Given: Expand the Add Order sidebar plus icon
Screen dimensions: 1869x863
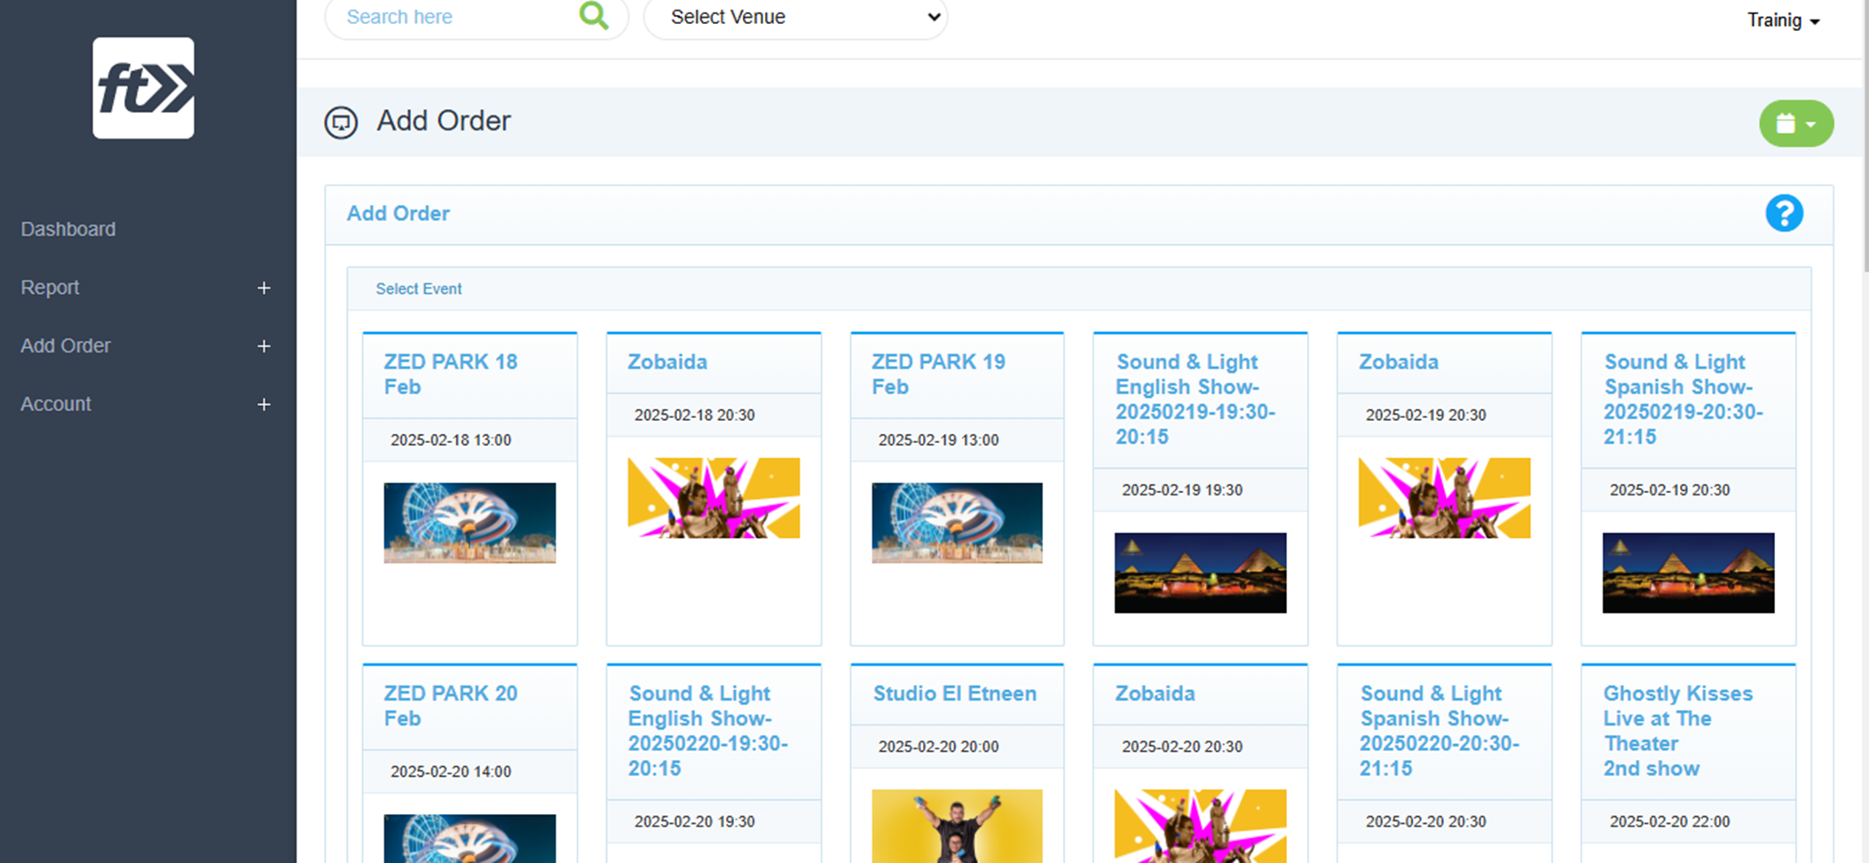Looking at the screenshot, I should (x=264, y=346).
